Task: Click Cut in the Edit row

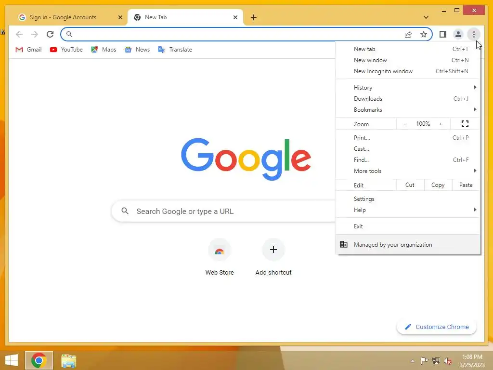Action: point(410,185)
